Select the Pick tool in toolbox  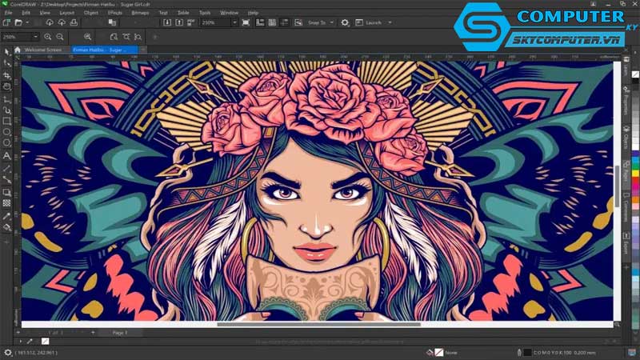click(x=7, y=51)
